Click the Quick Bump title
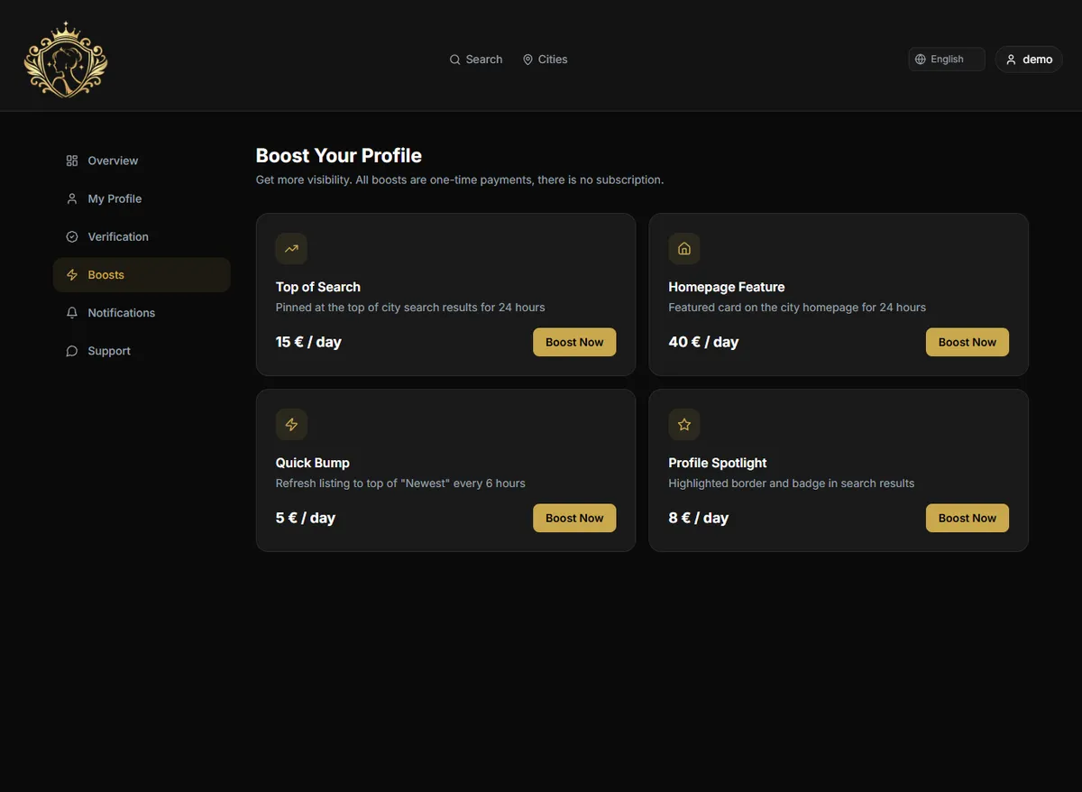 (313, 463)
